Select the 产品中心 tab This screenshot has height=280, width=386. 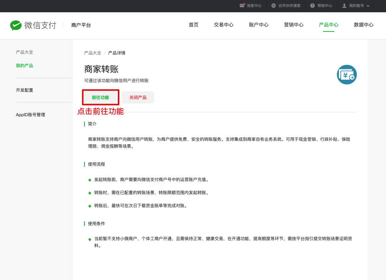coord(329,25)
